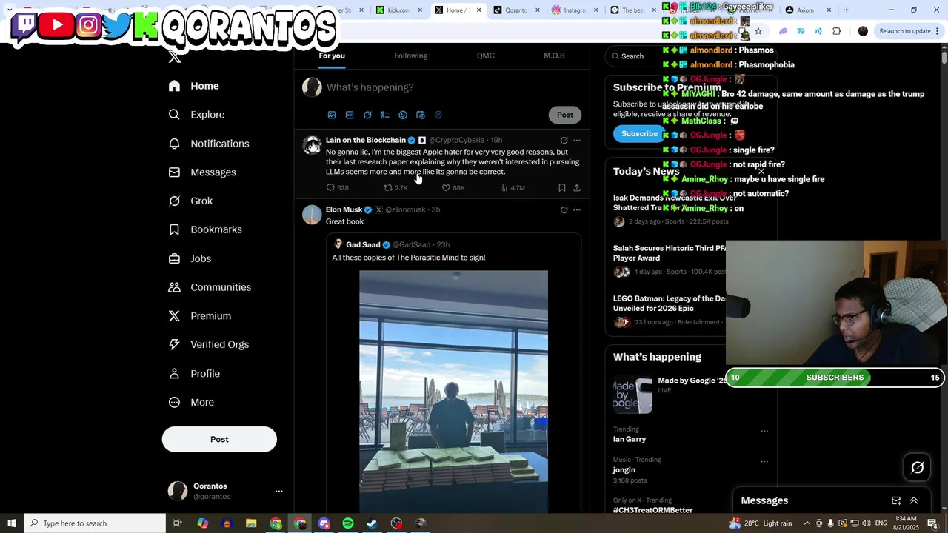The width and height of the screenshot is (948, 533).
Task: Click the Windows taskbar search box
Action: point(94,523)
